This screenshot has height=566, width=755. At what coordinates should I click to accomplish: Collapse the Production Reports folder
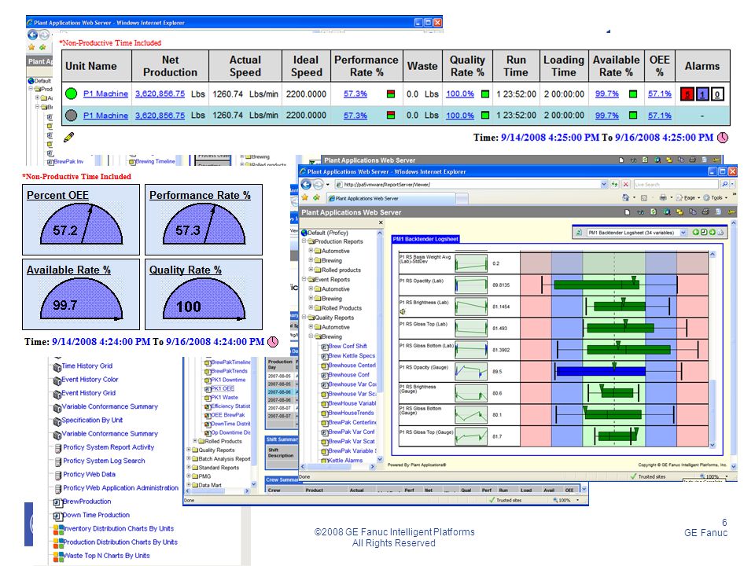point(304,241)
